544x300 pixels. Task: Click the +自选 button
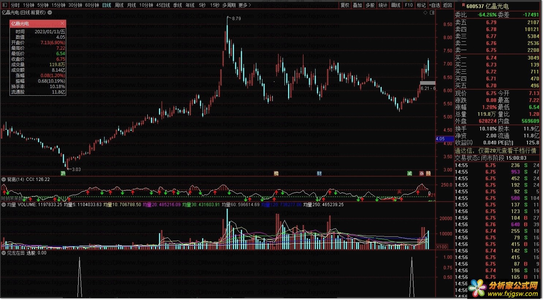pyautogui.click(x=435, y=5)
